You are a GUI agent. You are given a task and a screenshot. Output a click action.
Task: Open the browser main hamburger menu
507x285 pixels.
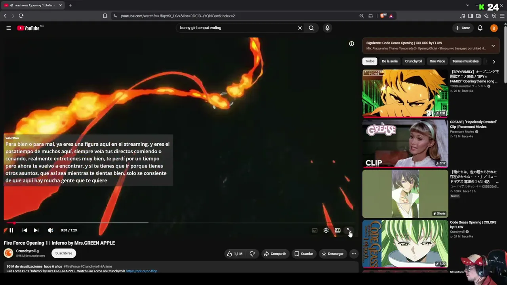502,16
